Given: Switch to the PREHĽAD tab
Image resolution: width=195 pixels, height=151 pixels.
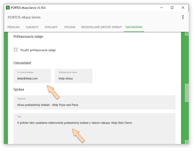Looking at the screenshot, I should [13, 27].
